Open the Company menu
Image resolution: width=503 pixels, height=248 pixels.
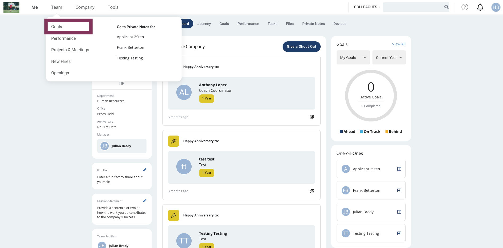tap(85, 7)
